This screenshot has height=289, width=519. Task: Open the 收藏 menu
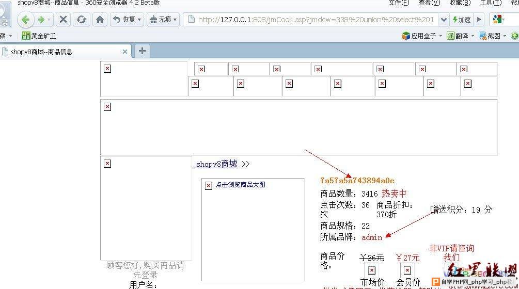point(460,3)
